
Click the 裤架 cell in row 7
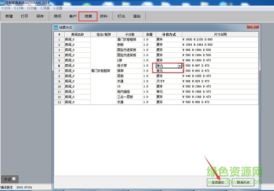click(130, 71)
